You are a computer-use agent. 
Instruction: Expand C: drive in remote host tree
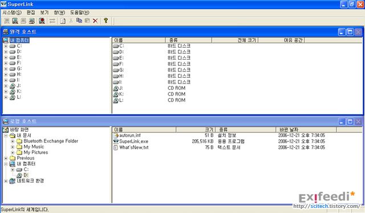[x=6, y=46]
